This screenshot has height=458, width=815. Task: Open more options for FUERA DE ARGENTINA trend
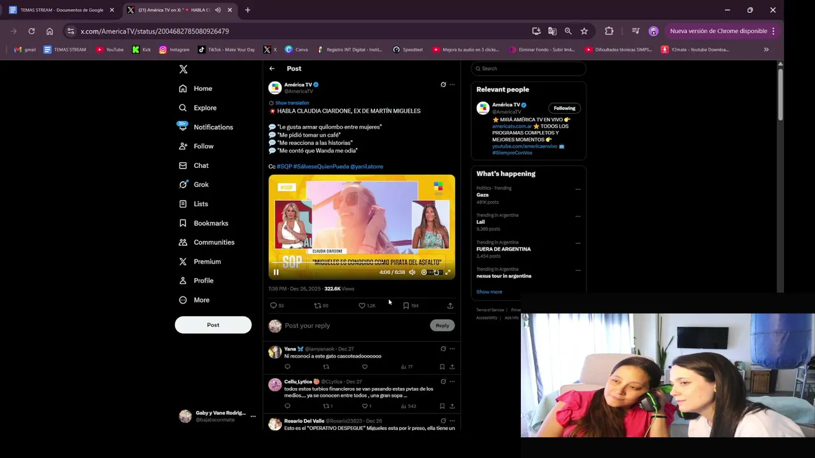578,243
